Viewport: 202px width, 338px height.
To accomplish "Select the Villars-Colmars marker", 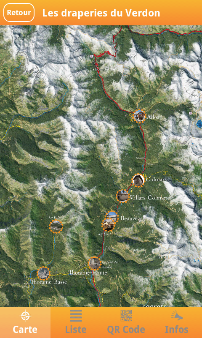I will point(123,196).
